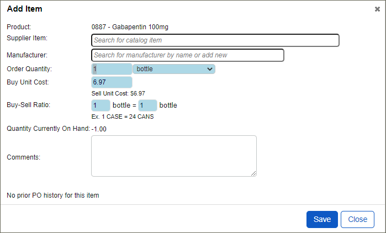Select the second Buy-Sell Ratio quantity box
386x233 pixels.
point(147,105)
